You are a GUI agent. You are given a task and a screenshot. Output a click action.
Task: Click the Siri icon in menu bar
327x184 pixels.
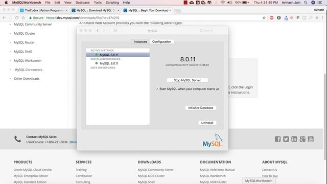click(x=313, y=3)
